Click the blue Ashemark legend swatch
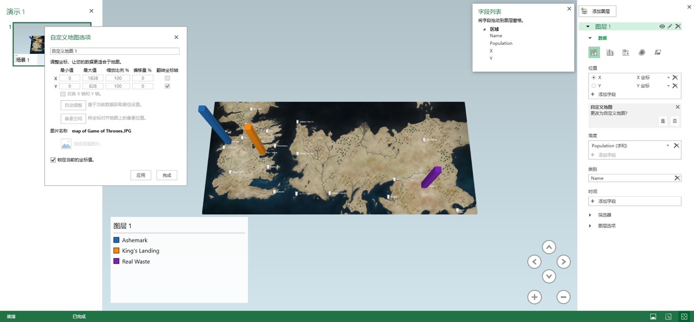The height and width of the screenshot is (322, 694). (x=116, y=240)
